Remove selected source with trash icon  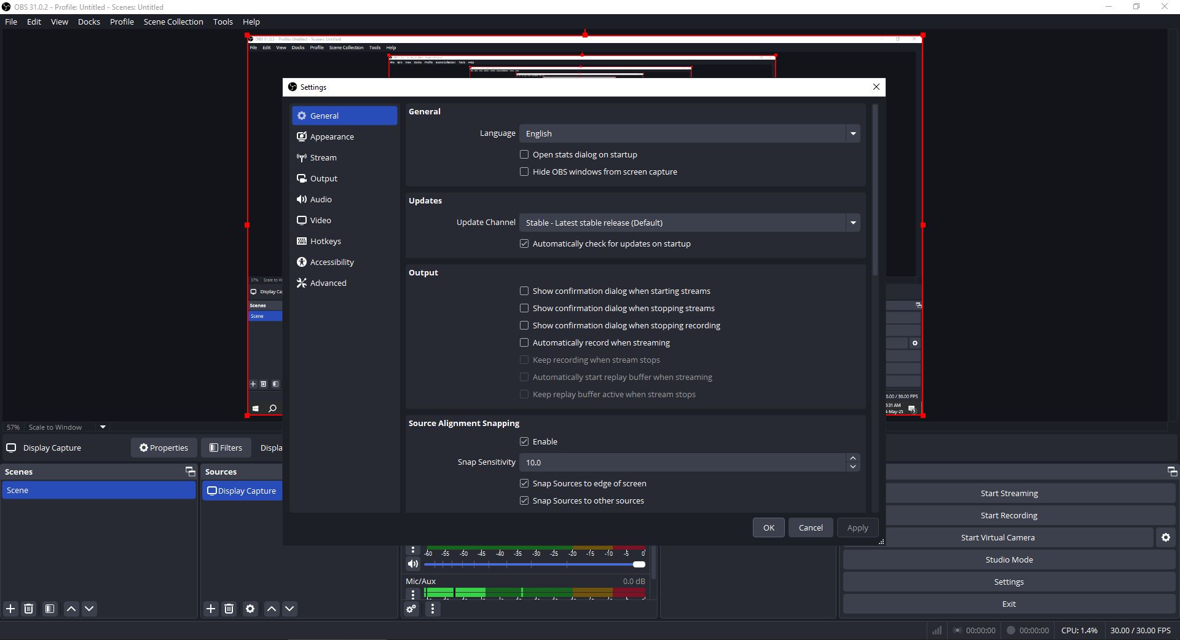click(x=229, y=609)
